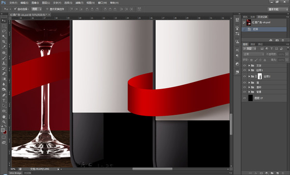Expand the 文字 layer group
The image size is (290, 175).
click(x=249, y=66)
